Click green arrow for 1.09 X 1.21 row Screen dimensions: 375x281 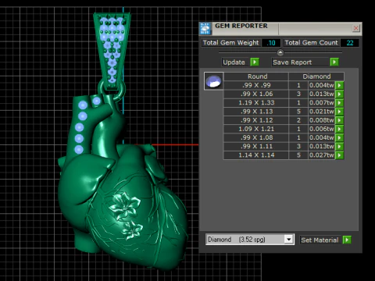coord(339,129)
